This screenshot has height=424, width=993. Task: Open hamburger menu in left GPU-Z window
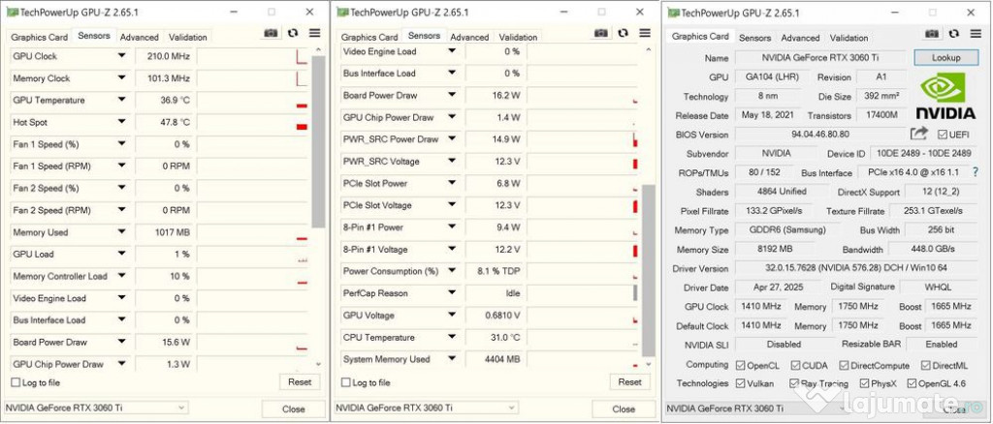314,34
